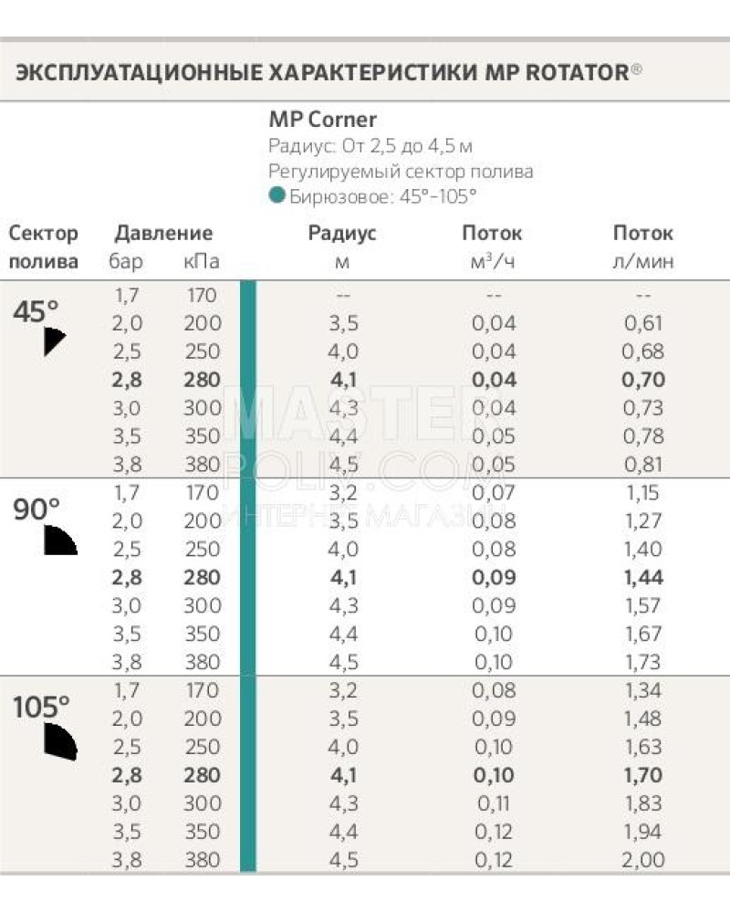Click the 45° sector shape icon
This screenshot has width=730, height=913.
54,341
